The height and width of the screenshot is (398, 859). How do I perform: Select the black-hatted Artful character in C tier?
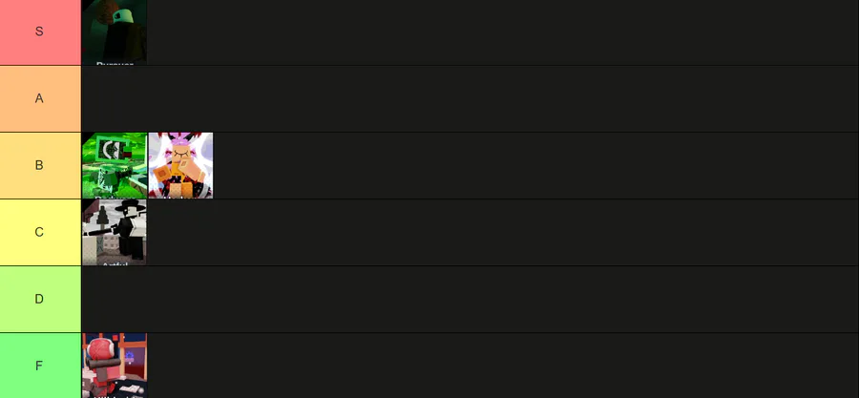point(115,232)
